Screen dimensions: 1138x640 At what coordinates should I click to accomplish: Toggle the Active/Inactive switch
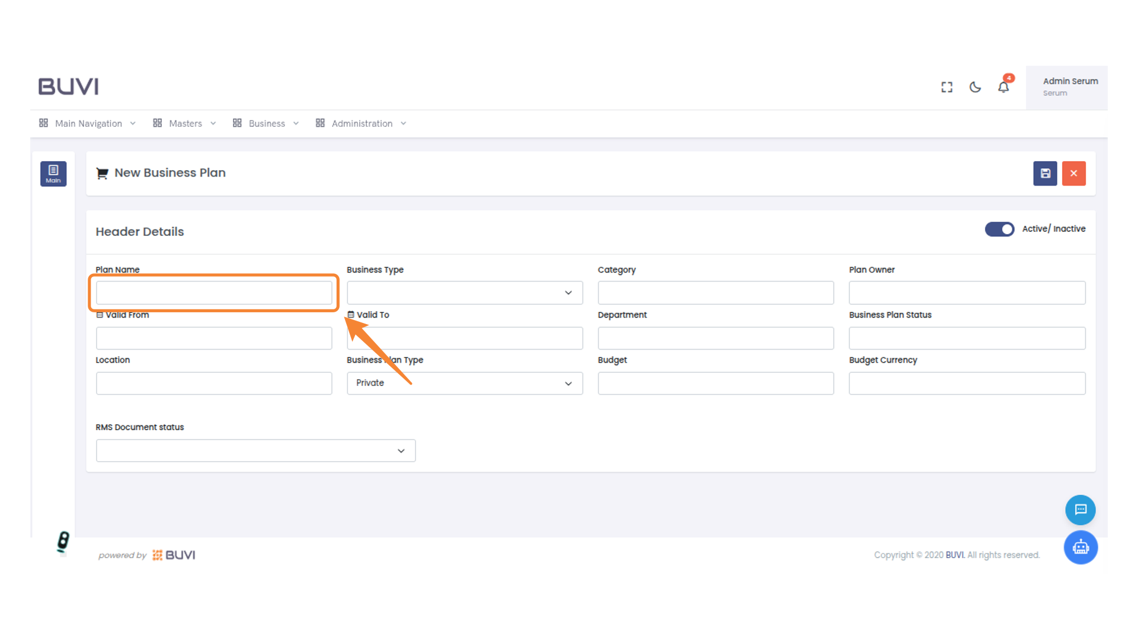pyautogui.click(x=999, y=229)
